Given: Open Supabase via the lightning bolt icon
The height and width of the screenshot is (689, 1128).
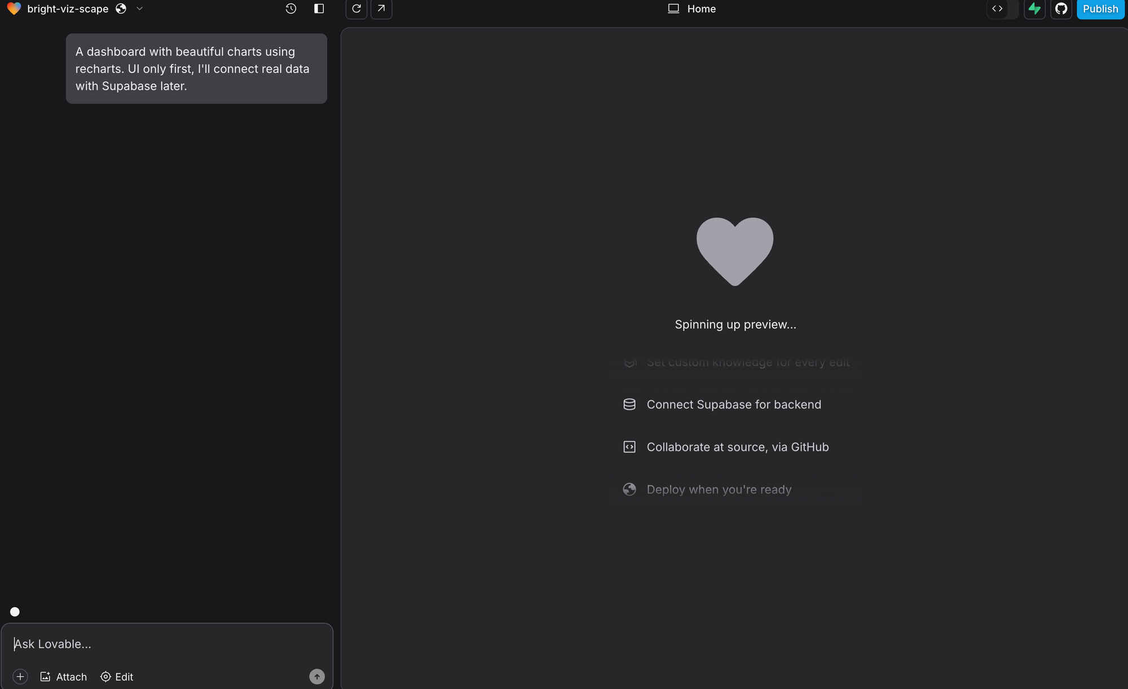Looking at the screenshot, I should pos(1035,9).
